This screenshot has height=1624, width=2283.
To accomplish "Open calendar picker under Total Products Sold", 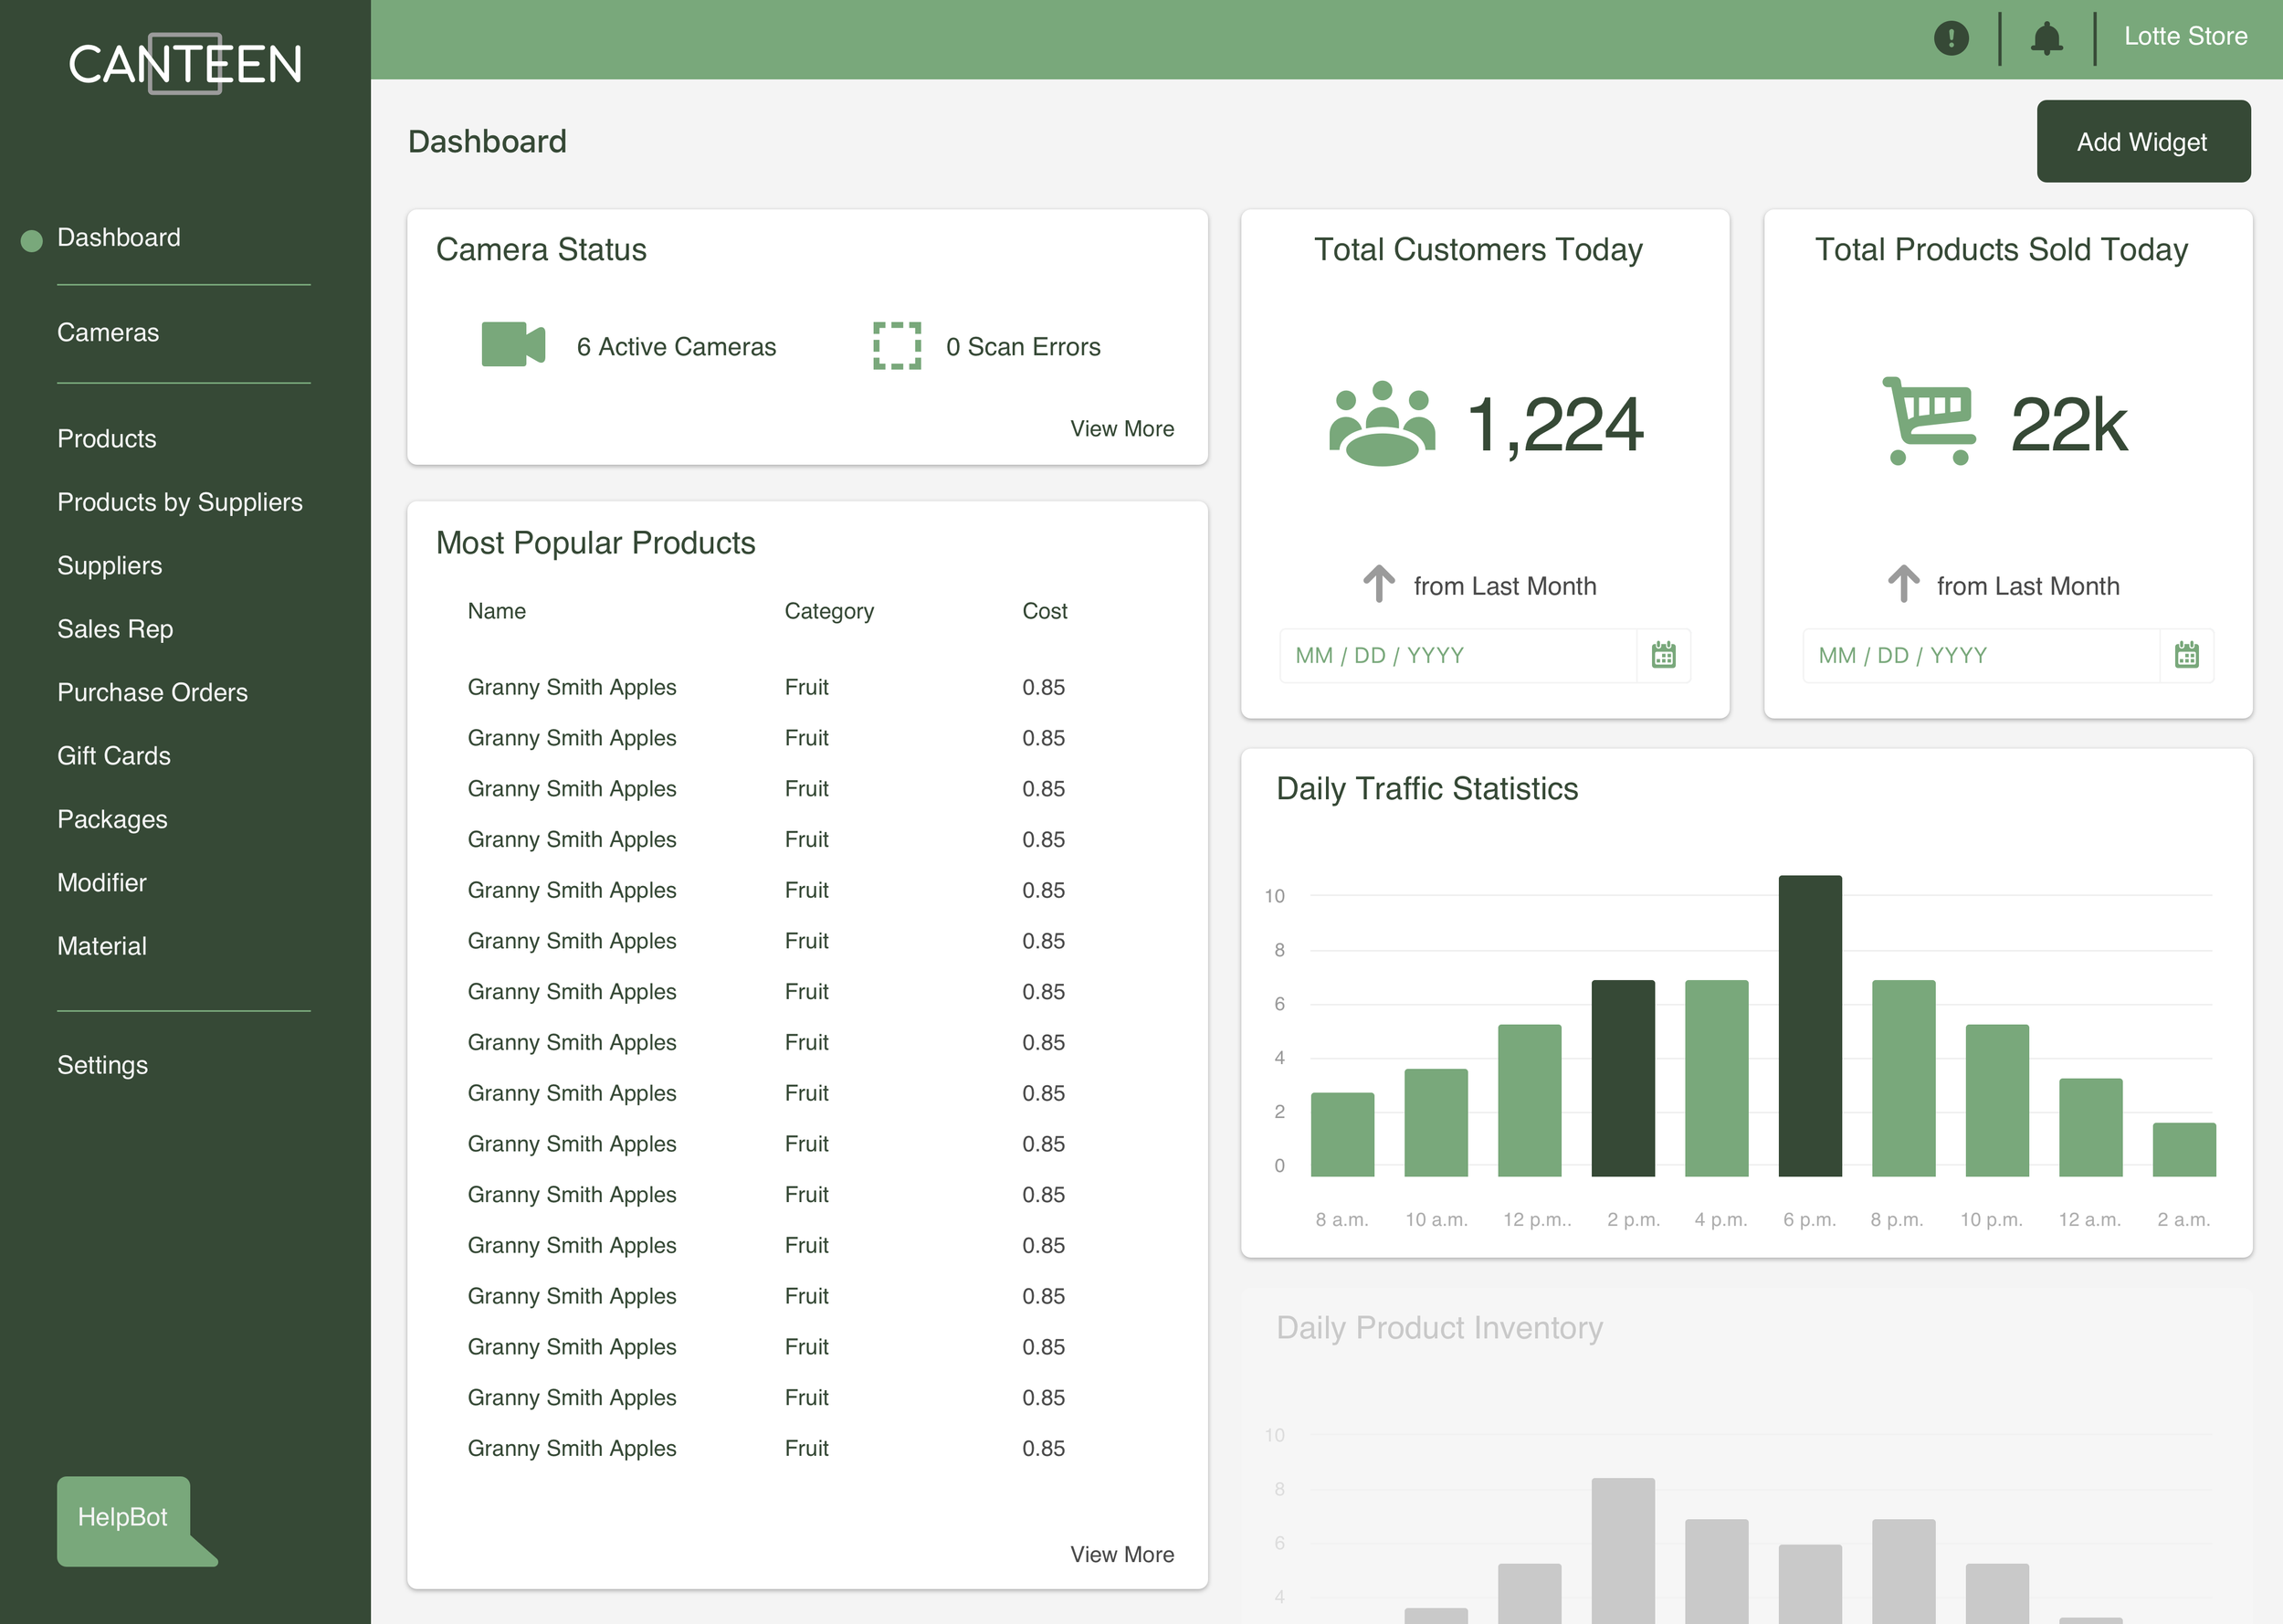I will pyautogui.click(x=2186, y=655).
